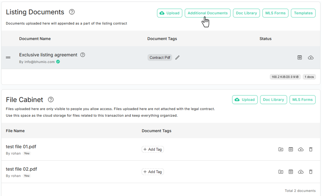Image resolution: width=323 pixels, height=196 pixels.
Task: Delete test file 02.pdf
Action: point(311,172)
